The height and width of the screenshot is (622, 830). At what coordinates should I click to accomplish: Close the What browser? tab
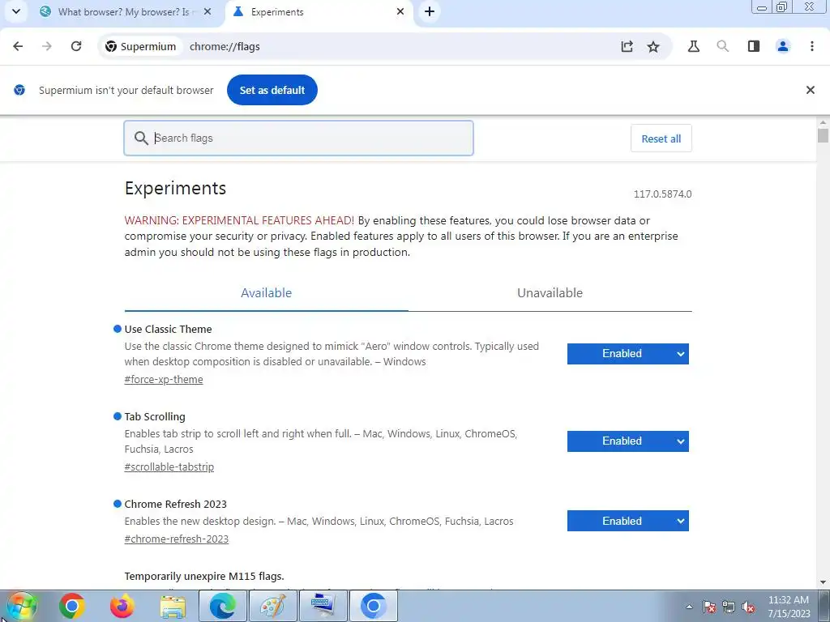(207, 11)
